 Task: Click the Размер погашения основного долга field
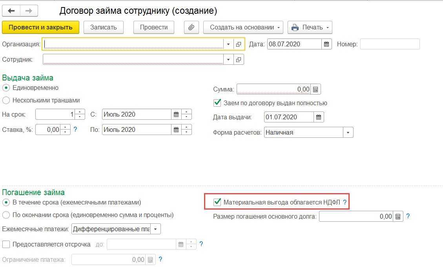pos(356,217)
